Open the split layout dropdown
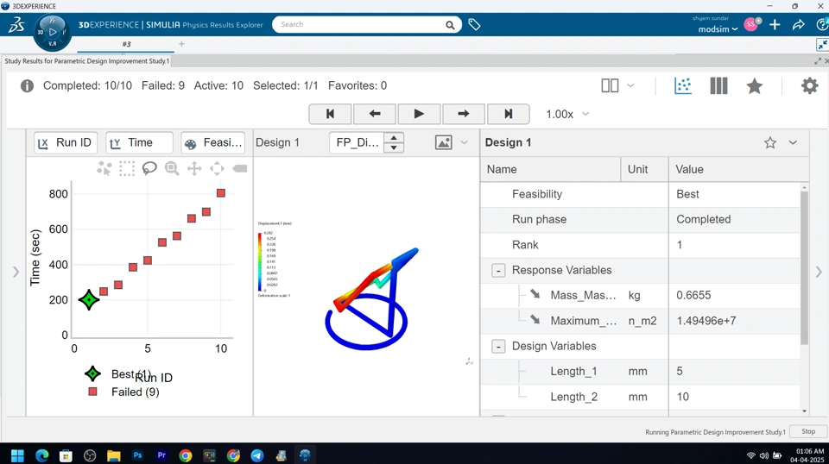This screenshot has width=829, height=464. (630, 85)
